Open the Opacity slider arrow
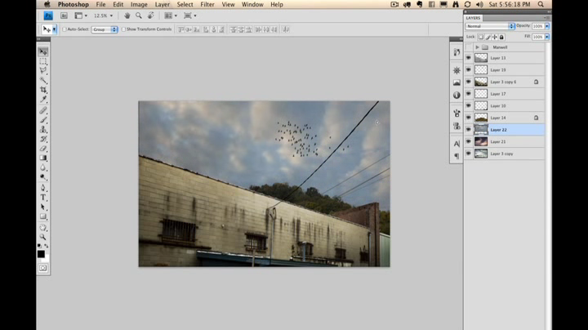 point(547,26)
